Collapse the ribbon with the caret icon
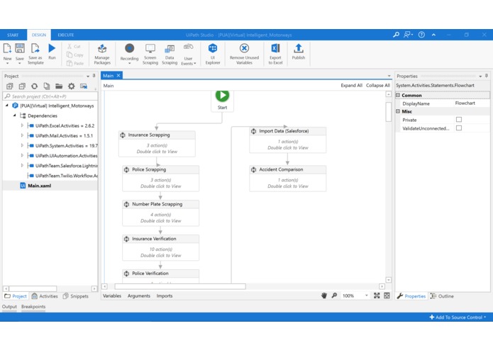Viewport: 493px width, 350px height. [x=433, y=35]
